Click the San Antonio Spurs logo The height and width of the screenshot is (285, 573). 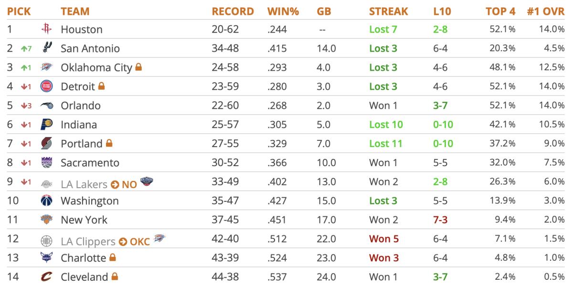pyautogui.click(x=46, y=48)
